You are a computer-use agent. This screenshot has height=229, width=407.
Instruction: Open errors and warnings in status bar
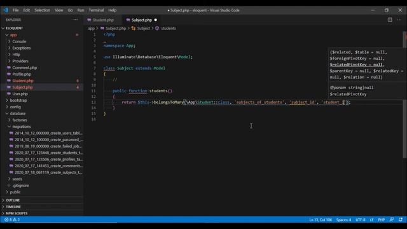pyautogui.click(x=12, y=219)
